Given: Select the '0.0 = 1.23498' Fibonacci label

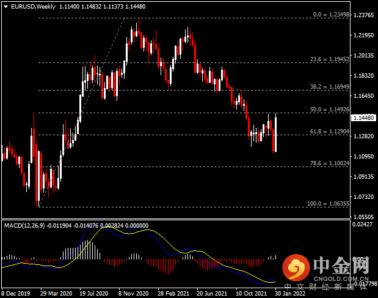Looking at the screenshot, I should [x=331, y=15].
